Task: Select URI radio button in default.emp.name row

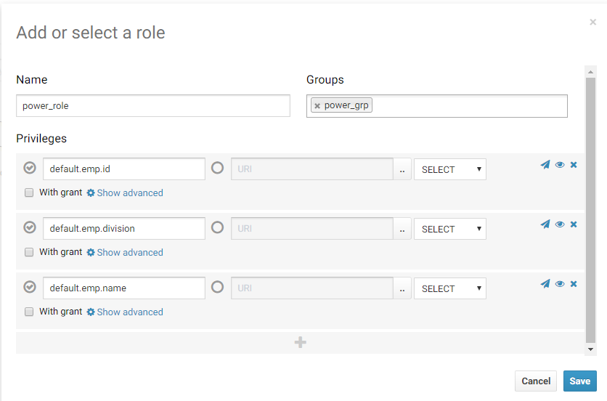Action: pos(217,287)
